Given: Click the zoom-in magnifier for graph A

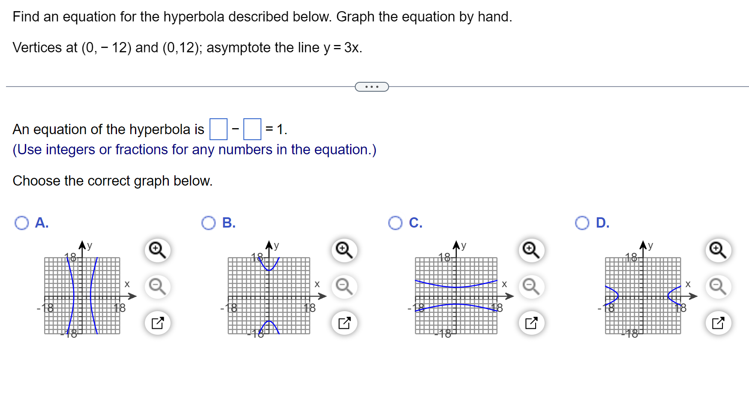Looking at the screenshot, I should point(157,250).
